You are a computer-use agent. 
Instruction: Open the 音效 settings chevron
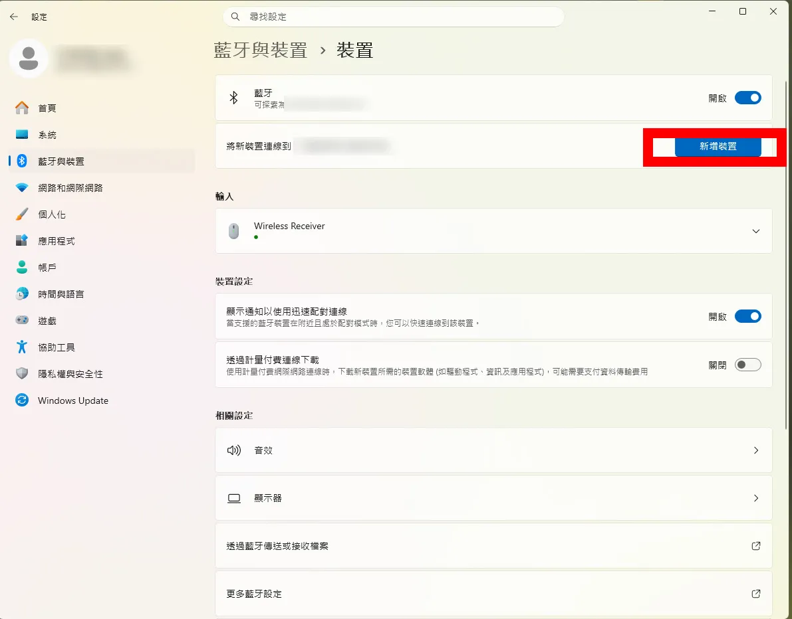pyautogui.click(x=755, y=450)
